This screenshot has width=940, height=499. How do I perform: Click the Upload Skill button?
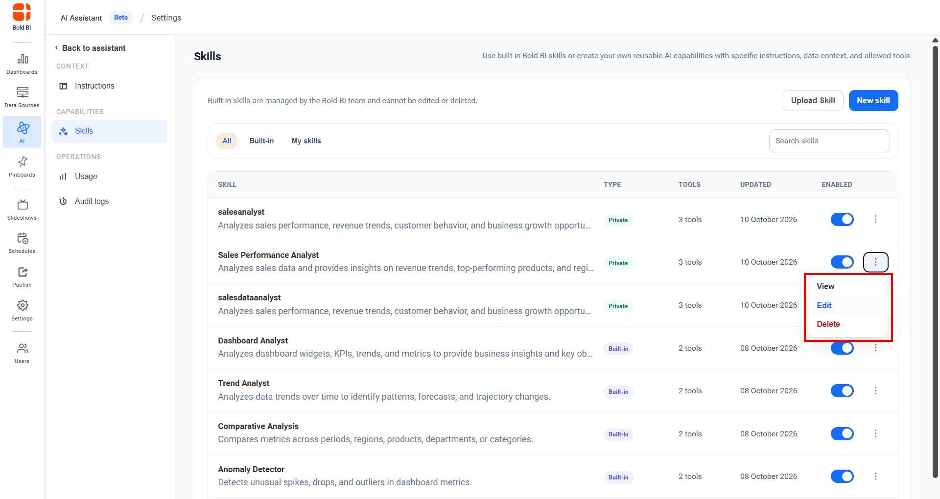(x=813, y=100)
